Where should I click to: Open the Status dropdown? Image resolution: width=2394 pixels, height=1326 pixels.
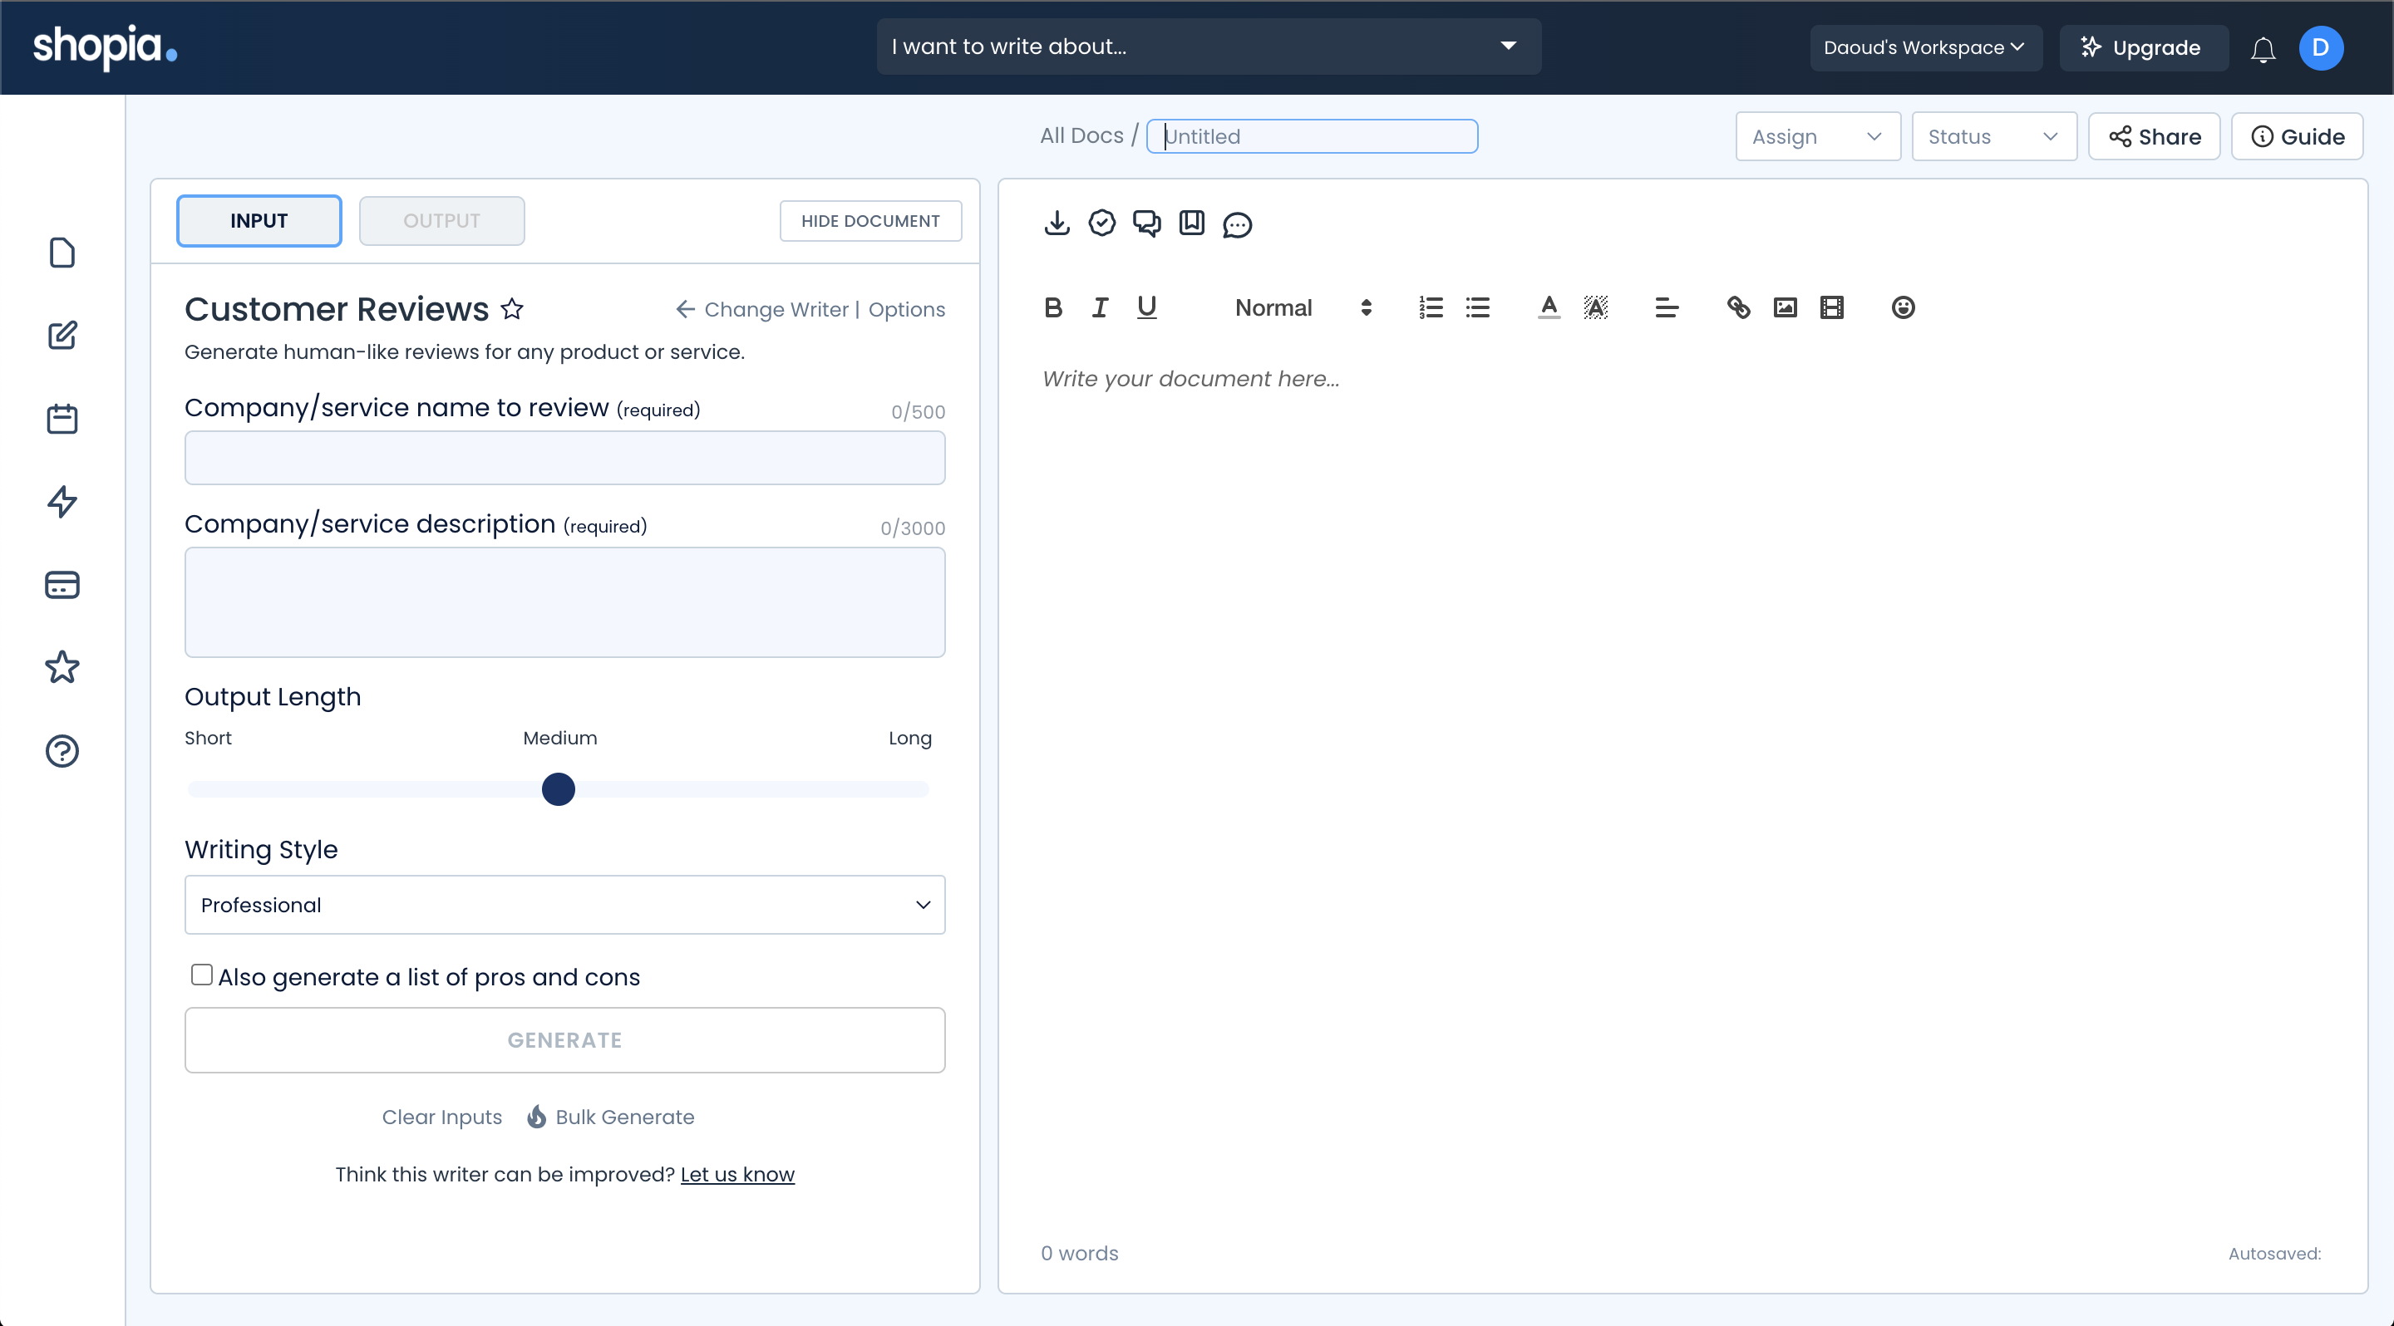point(1993,135)
